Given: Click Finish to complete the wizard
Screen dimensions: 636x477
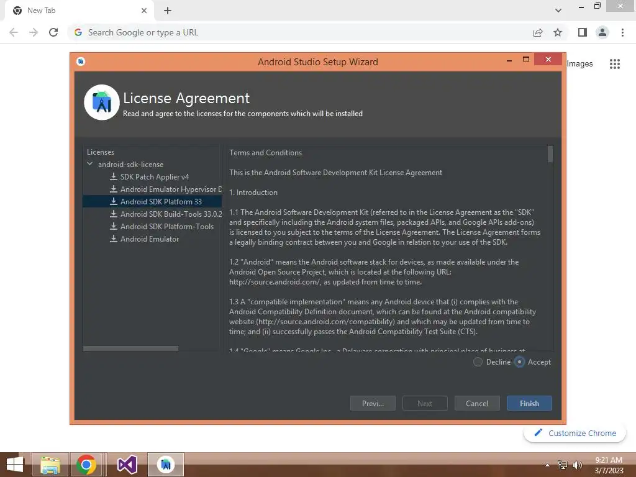Looking at the screenshot, I should tap(529, 403).
